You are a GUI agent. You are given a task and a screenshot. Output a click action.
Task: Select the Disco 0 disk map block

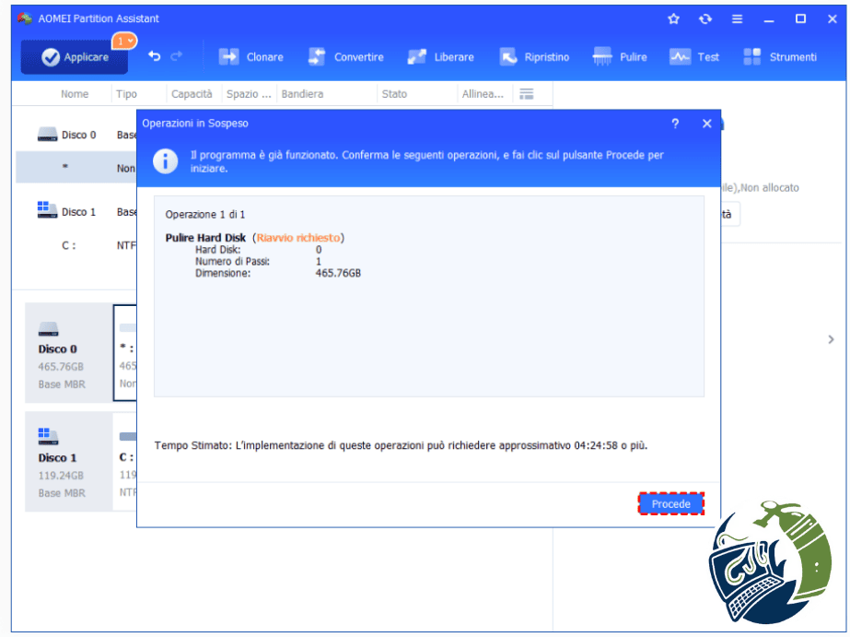coord(69,353)
